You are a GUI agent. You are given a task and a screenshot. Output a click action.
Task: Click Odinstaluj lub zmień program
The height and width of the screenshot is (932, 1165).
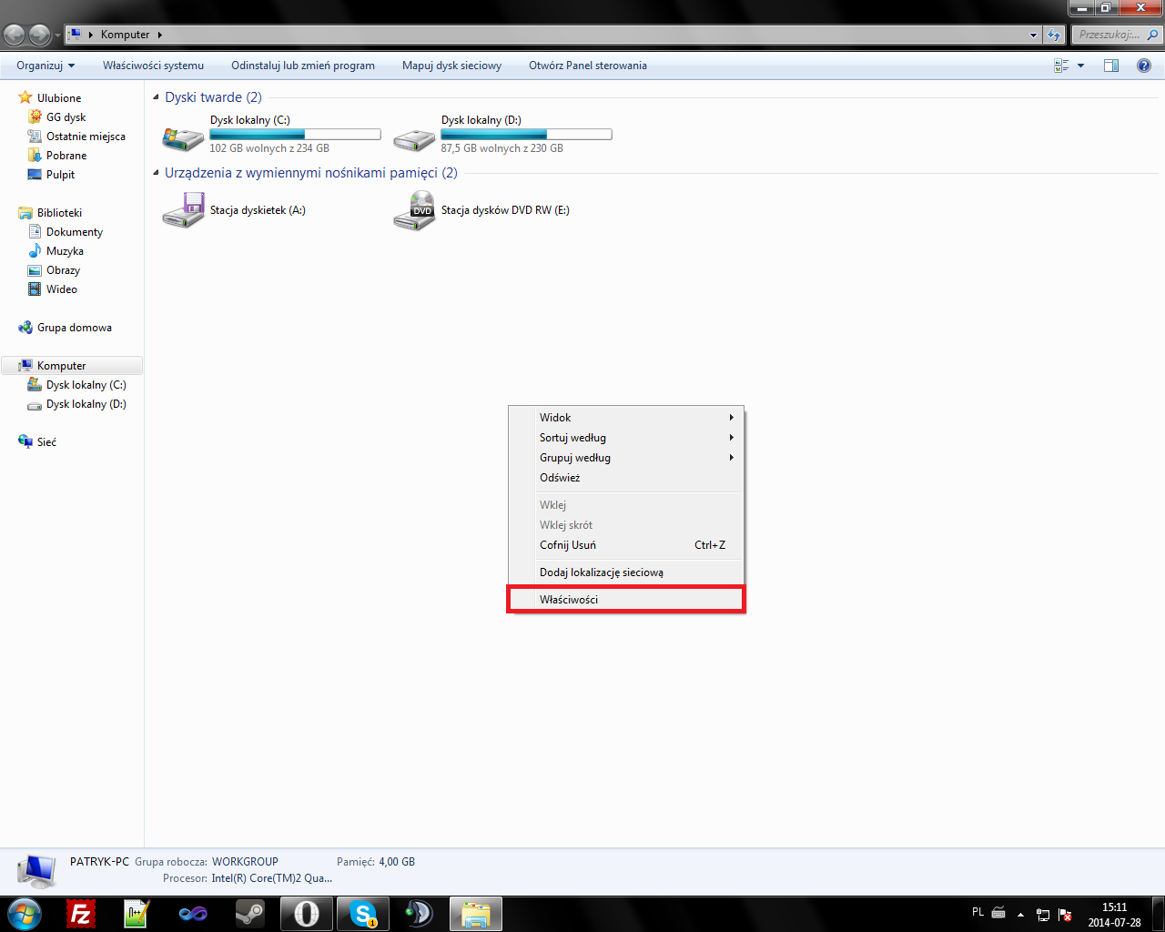pyautogui.click(x=303, y=66)
